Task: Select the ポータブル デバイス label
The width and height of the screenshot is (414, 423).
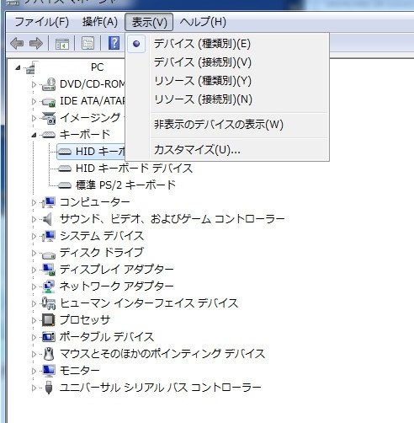Action: [x=107, y=337]
